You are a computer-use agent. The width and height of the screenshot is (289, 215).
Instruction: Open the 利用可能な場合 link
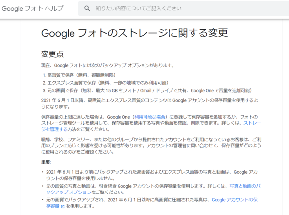click(150, 117)
